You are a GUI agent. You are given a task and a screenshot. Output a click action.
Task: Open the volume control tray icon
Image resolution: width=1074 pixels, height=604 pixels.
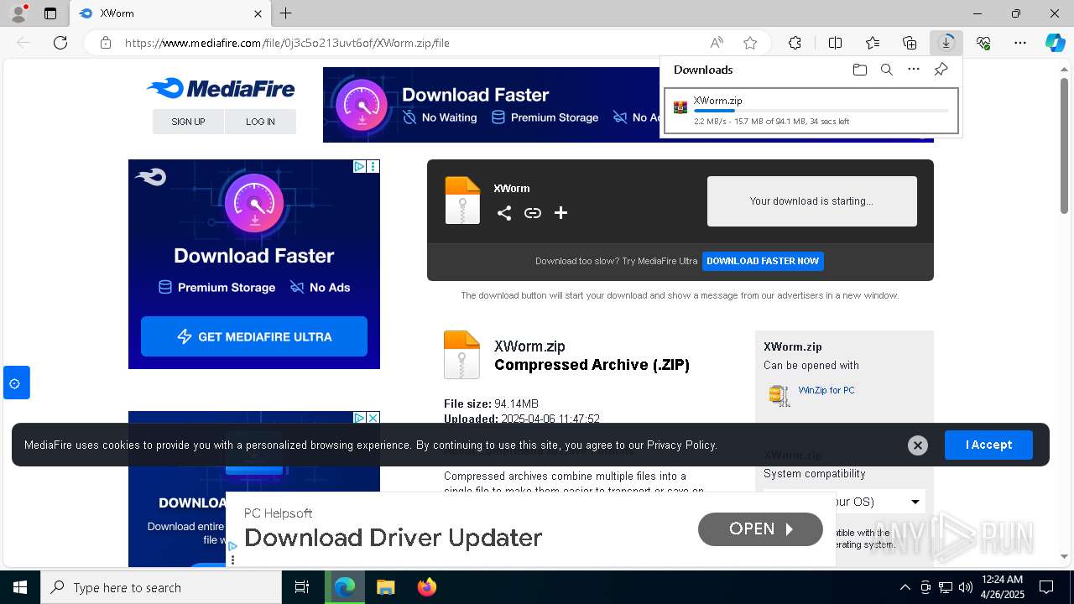966,587
